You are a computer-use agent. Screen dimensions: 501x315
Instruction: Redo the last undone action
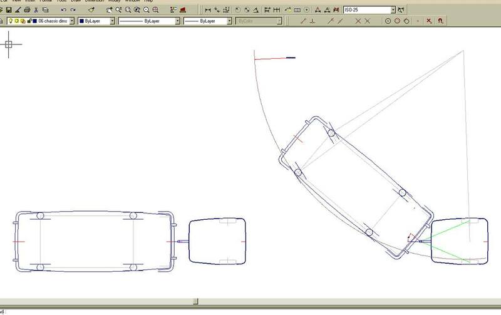pyautogui.click(x=73, y=10)
